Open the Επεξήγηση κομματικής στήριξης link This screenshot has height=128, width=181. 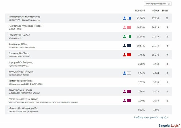[x=151, y=117]
